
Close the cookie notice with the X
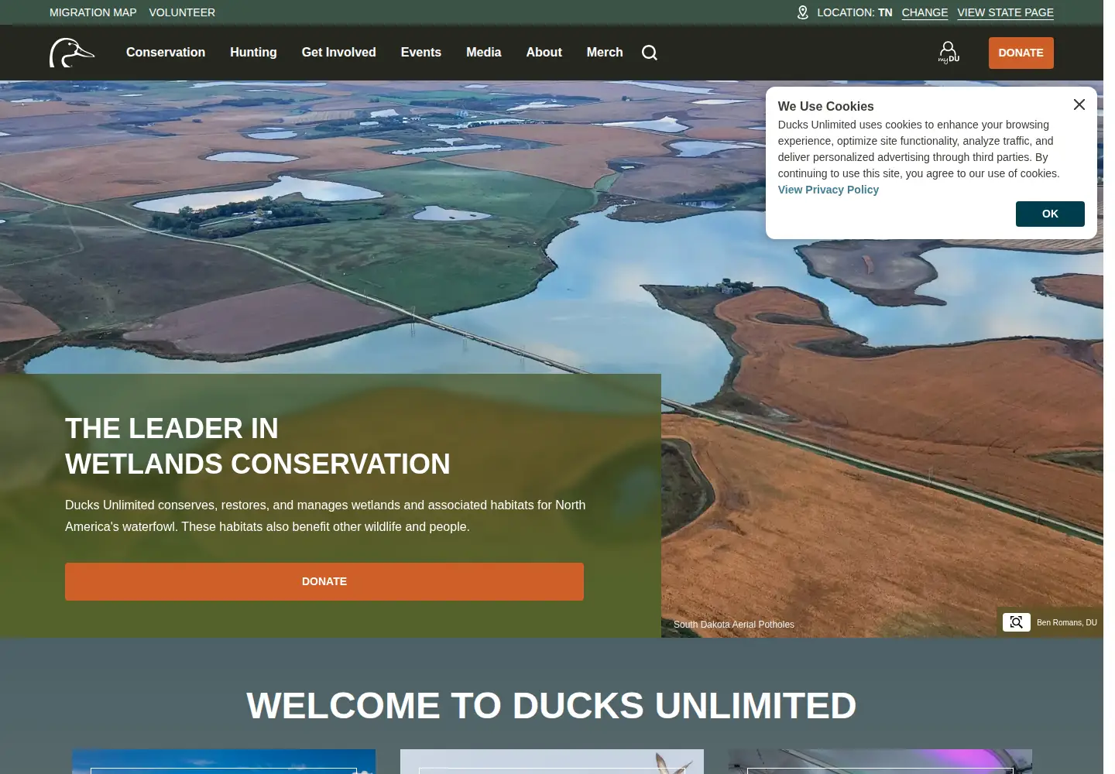(1079, 104)
